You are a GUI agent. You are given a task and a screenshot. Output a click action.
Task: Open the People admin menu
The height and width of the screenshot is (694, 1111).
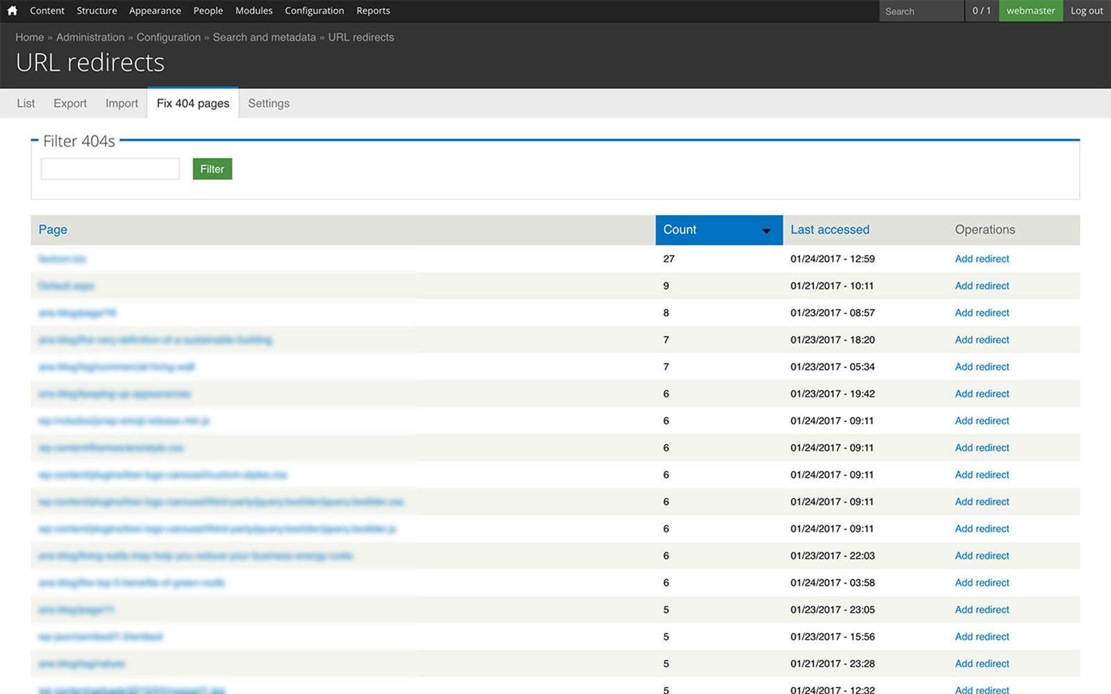coord(208,10)
